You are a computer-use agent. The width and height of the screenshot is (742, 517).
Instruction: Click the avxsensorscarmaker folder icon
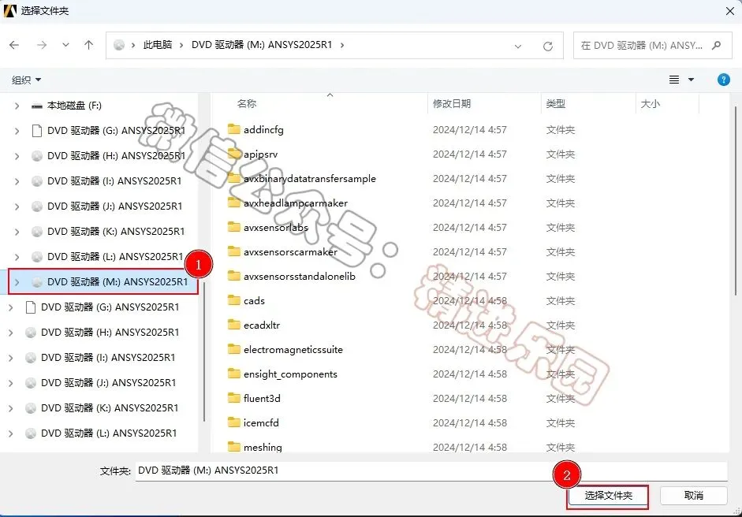233,251
